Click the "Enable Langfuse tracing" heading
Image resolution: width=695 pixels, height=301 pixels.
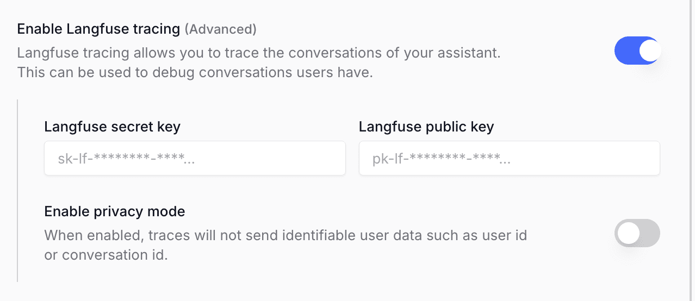tap(98, 29)
